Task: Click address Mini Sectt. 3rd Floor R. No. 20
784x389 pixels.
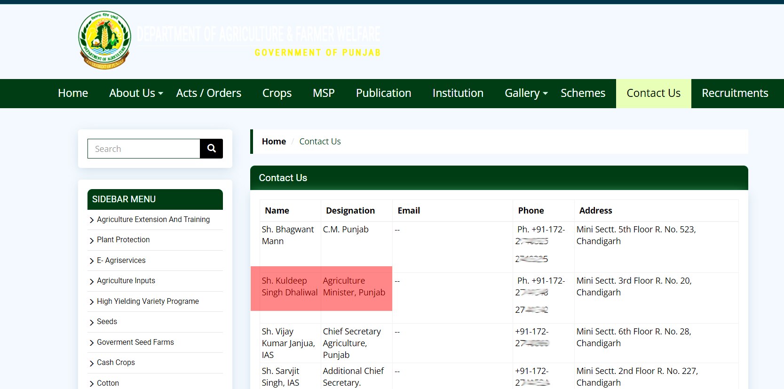Action: pyautogui.click(x=656, y=298)
